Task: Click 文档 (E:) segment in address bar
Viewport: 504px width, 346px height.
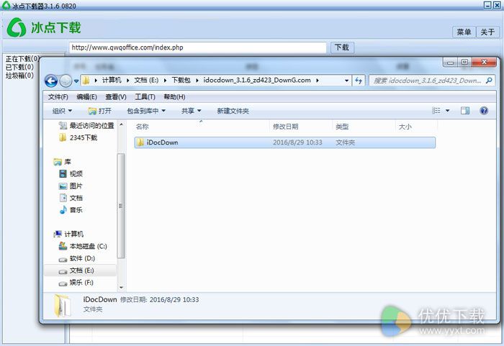Action: [146, 81]
